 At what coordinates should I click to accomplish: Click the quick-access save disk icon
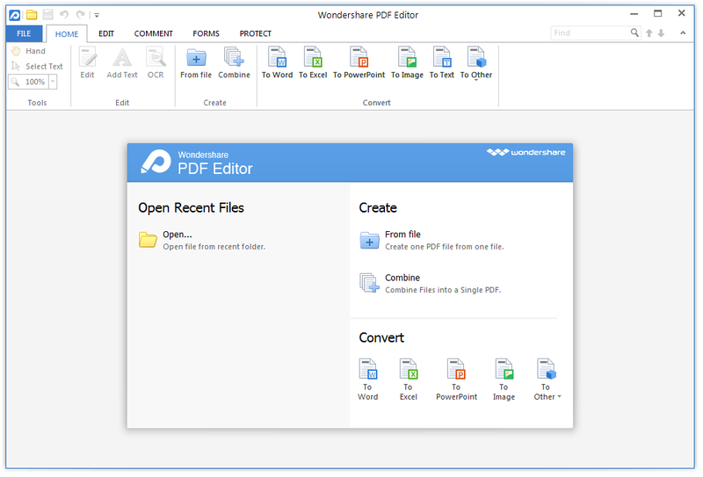point(48,15)
